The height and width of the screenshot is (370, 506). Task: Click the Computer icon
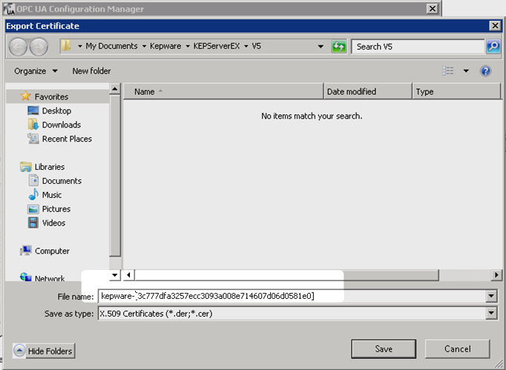26,251
